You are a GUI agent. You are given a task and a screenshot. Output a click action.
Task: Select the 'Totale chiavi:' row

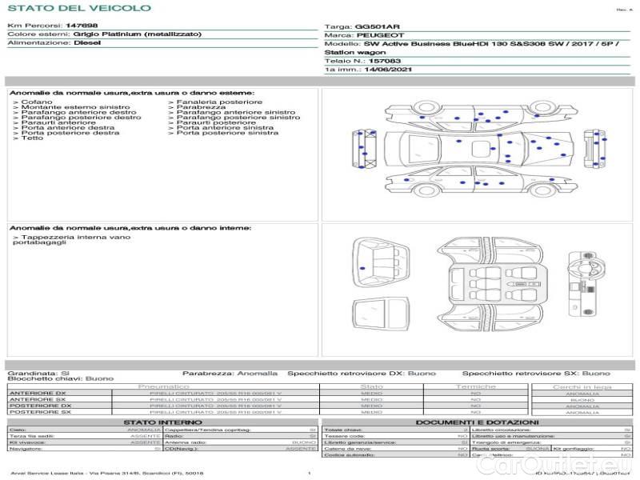coord(395,430)
